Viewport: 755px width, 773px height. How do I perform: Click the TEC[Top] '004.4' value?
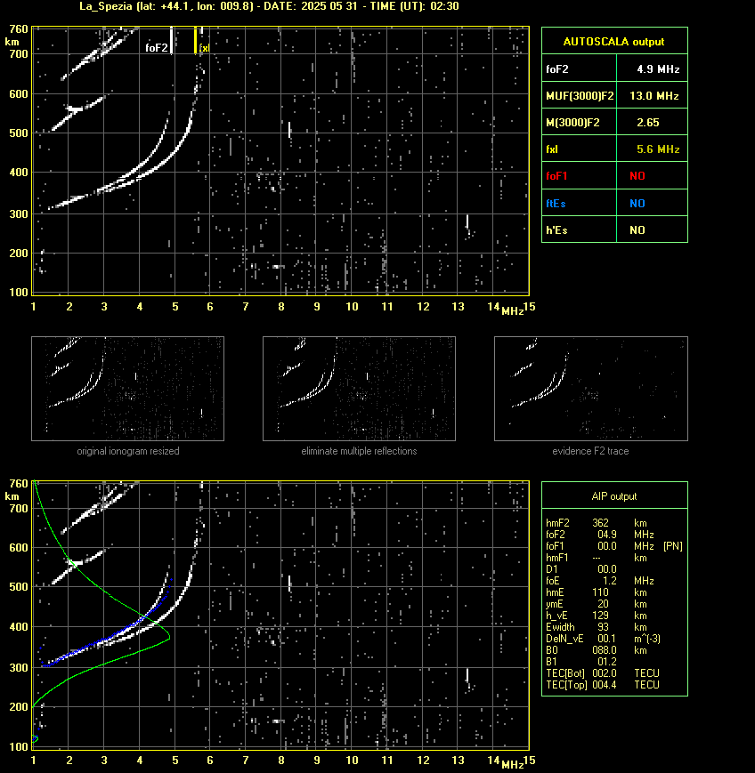[x=605, y=685]
